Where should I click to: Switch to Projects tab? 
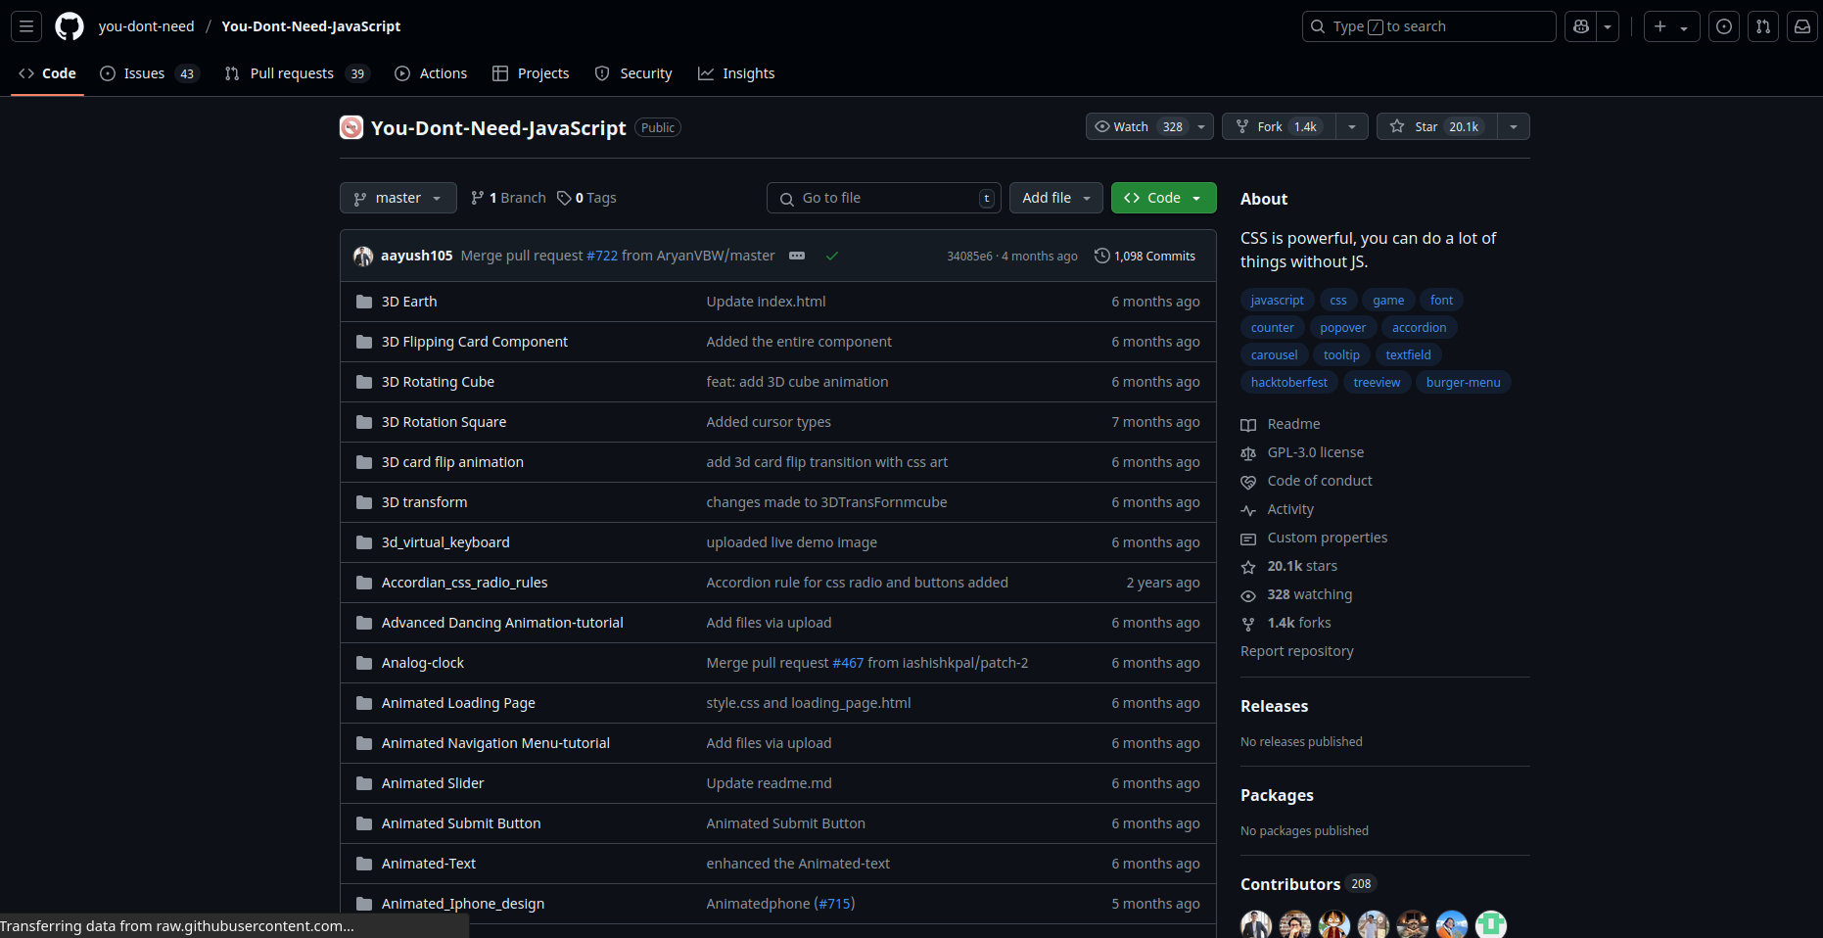pyautogui.click(x=531, y=73)
